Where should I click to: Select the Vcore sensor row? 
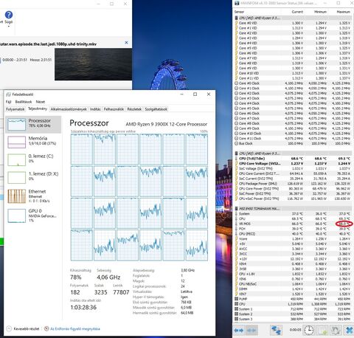[292, 238]
